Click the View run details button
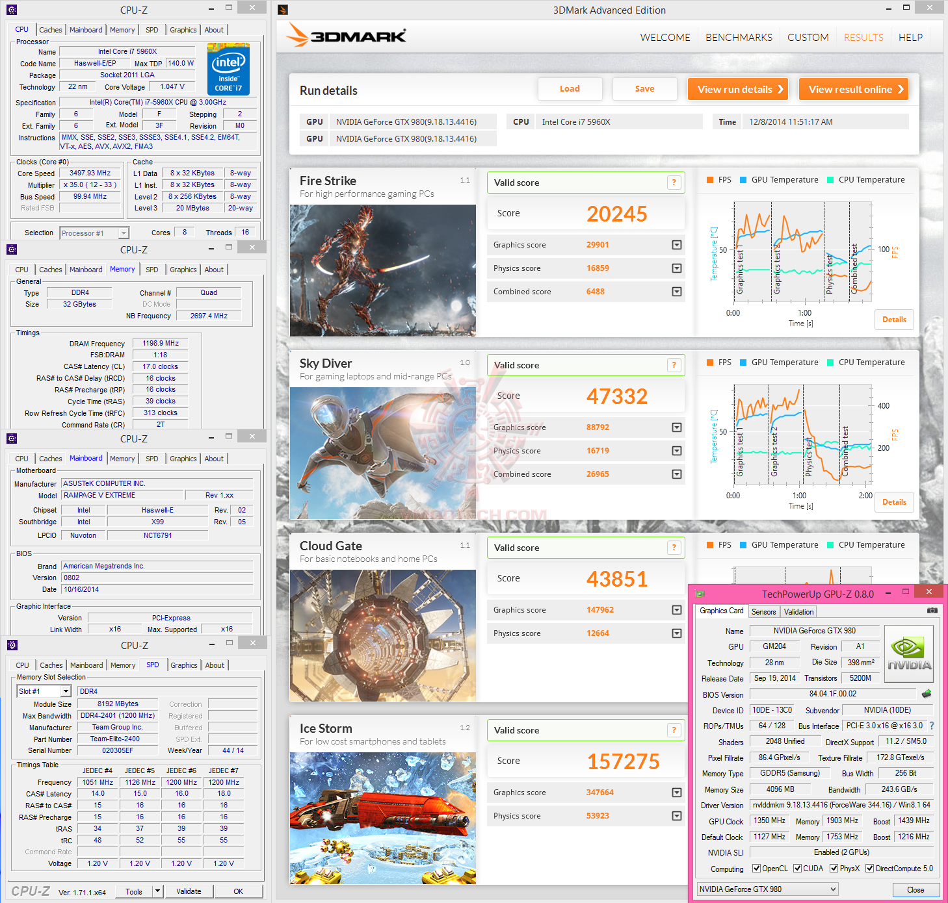948x903 pixels. tap(738, 89)
